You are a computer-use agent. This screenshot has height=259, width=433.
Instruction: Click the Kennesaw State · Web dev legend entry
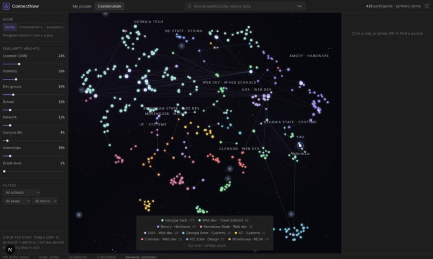click(226, 226)
